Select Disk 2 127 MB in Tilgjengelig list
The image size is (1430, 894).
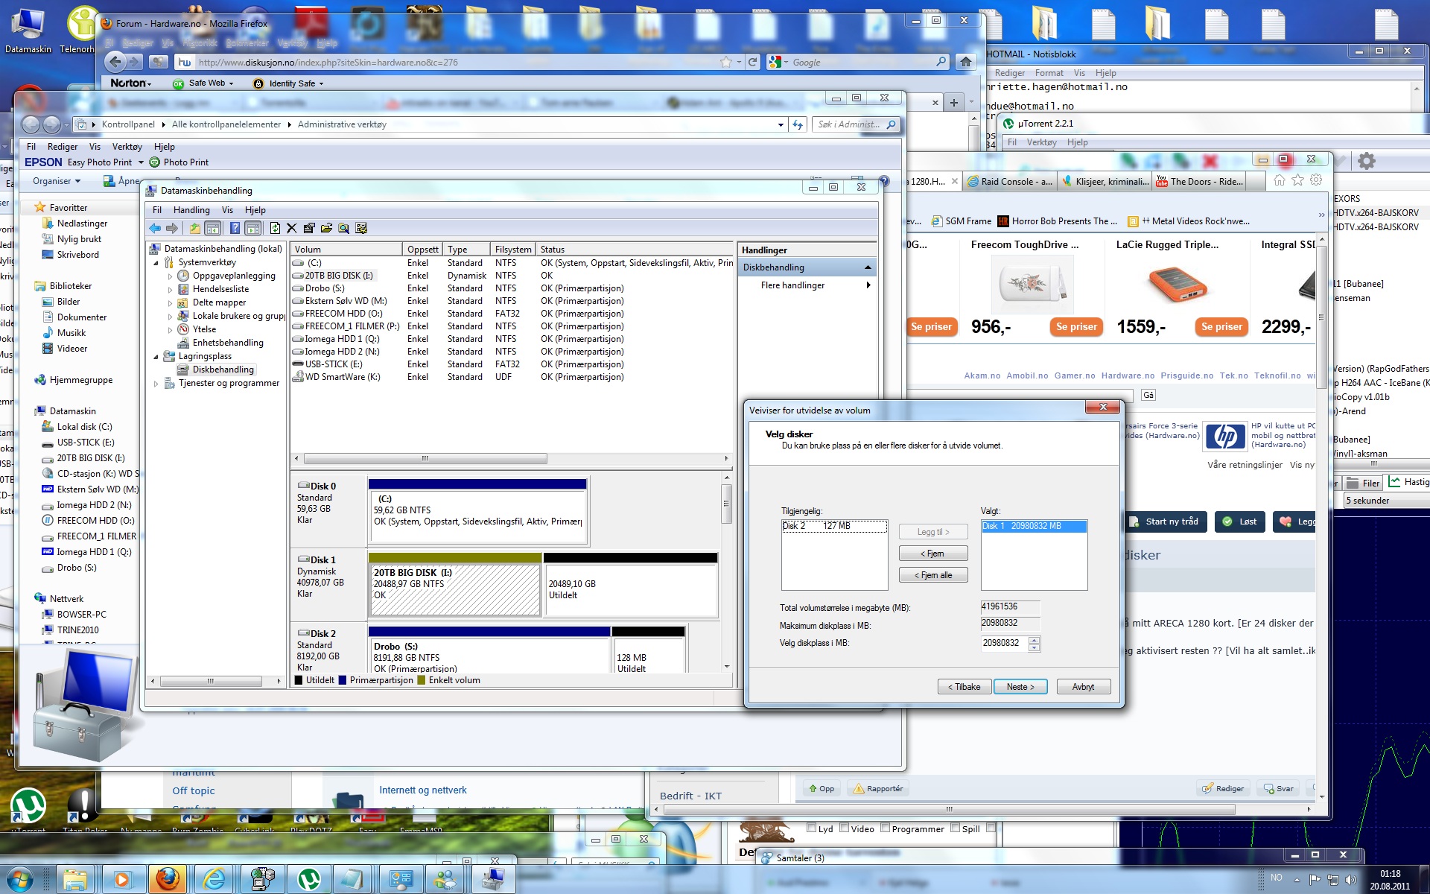tap(834, 526)
